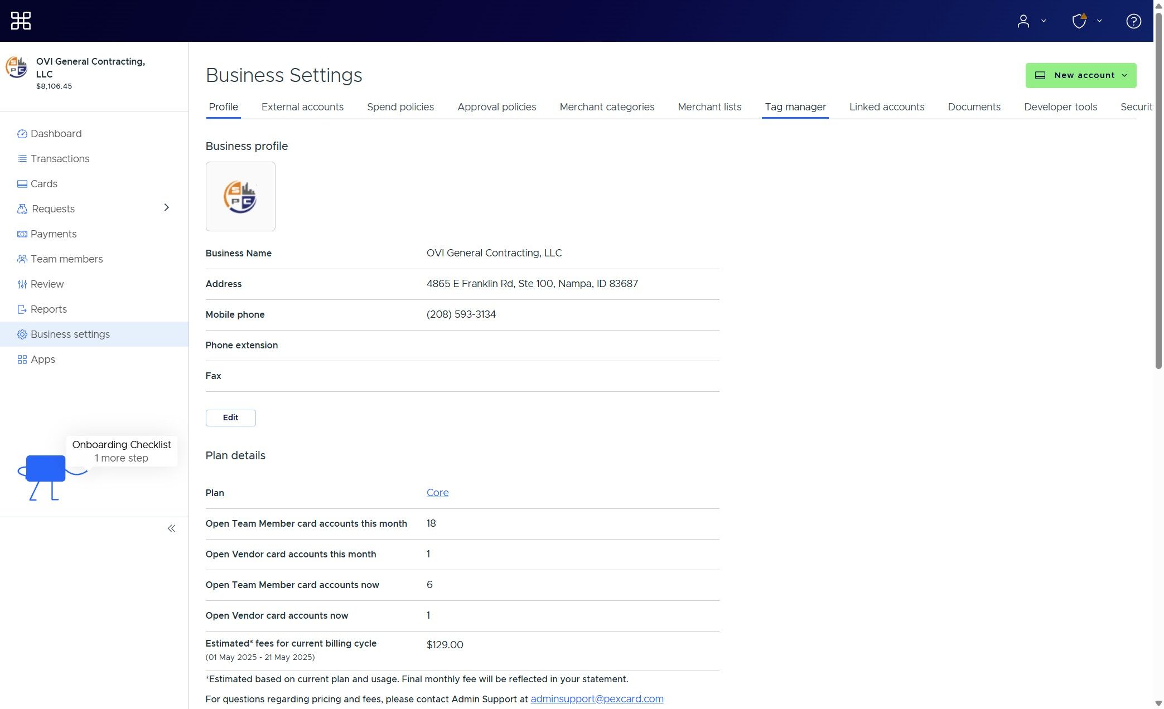This screenshot has width=1164, height=709.
Task: Click the help question mark icon
Action: [1133, 21]
